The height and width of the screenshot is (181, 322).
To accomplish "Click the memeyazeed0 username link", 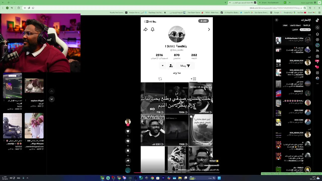I will [x=212, y=165].
